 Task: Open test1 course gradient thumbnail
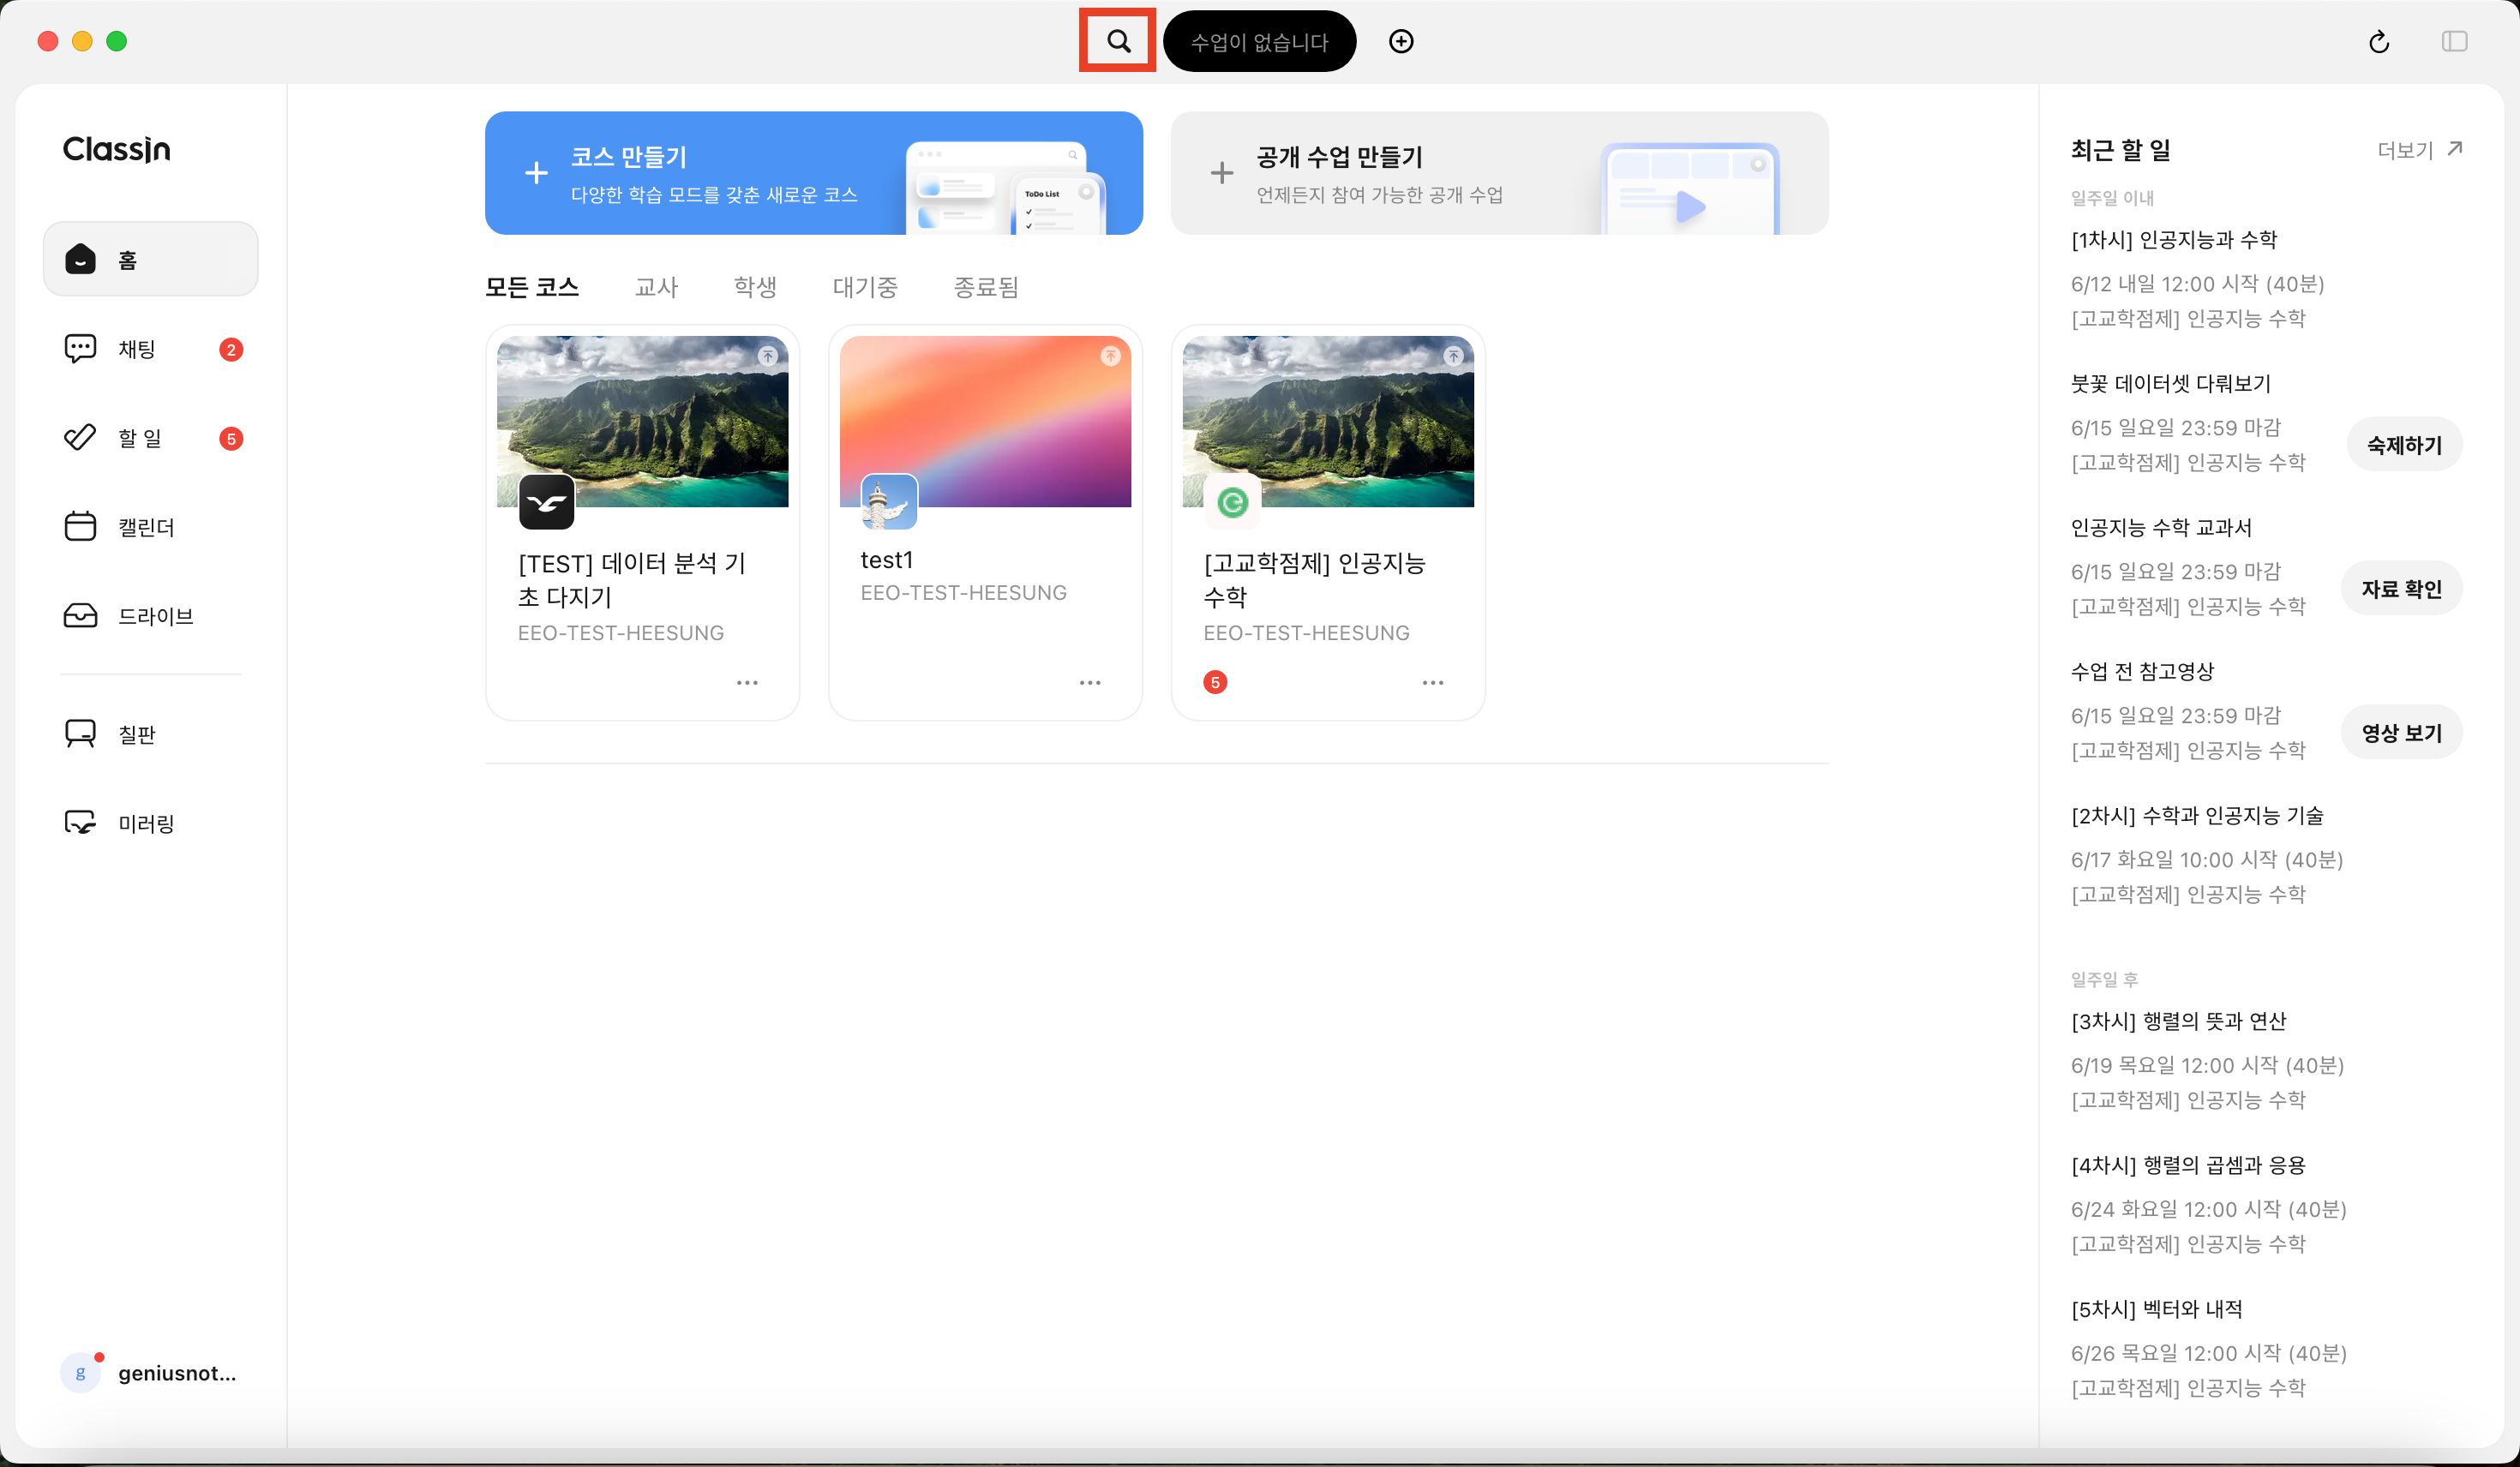[985, 421]
